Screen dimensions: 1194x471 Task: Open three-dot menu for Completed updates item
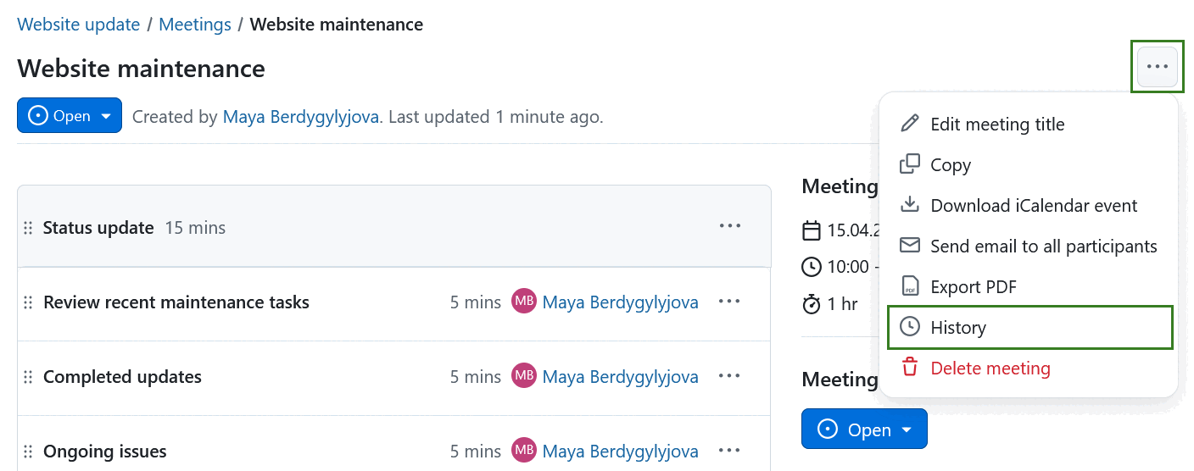pyautogui.click(x=729, y=376)
